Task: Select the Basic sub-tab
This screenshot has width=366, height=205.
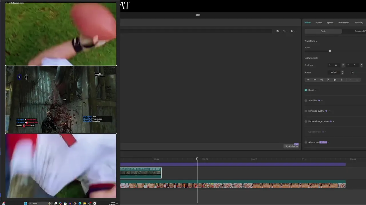Action: pos(323,31)
